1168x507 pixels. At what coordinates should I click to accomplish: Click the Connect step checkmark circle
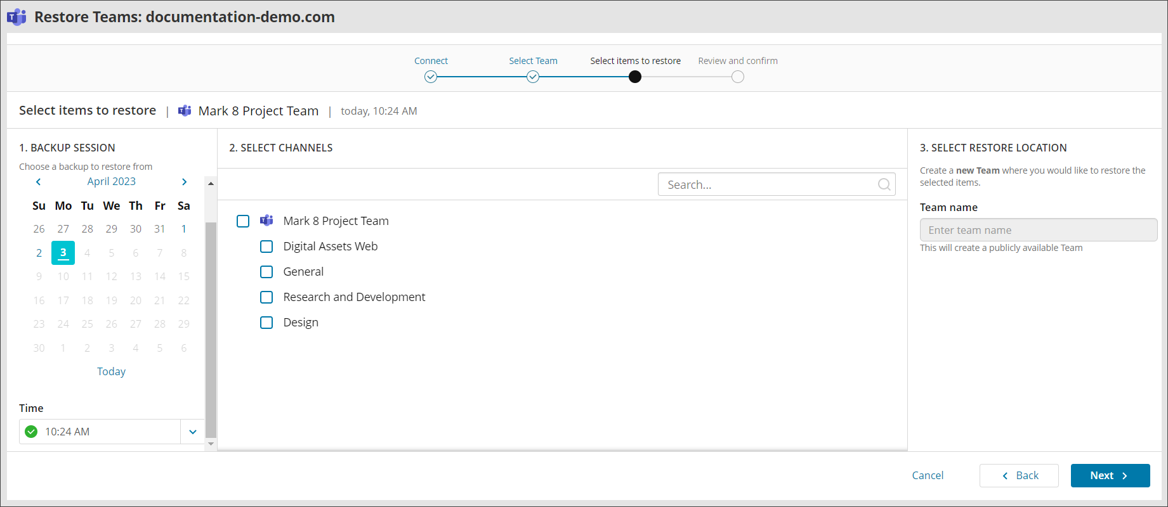tap(431, 77)
